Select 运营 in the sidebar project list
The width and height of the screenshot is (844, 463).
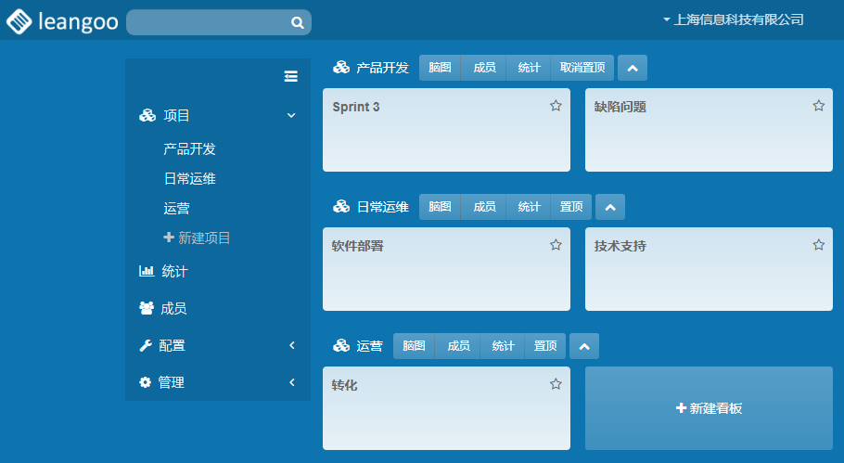point(176,208)
